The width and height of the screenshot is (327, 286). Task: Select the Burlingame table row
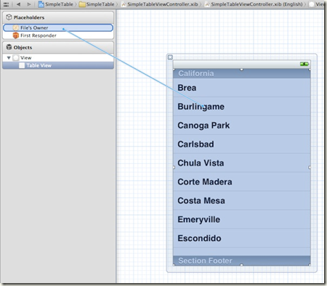[x=242, y=107]
